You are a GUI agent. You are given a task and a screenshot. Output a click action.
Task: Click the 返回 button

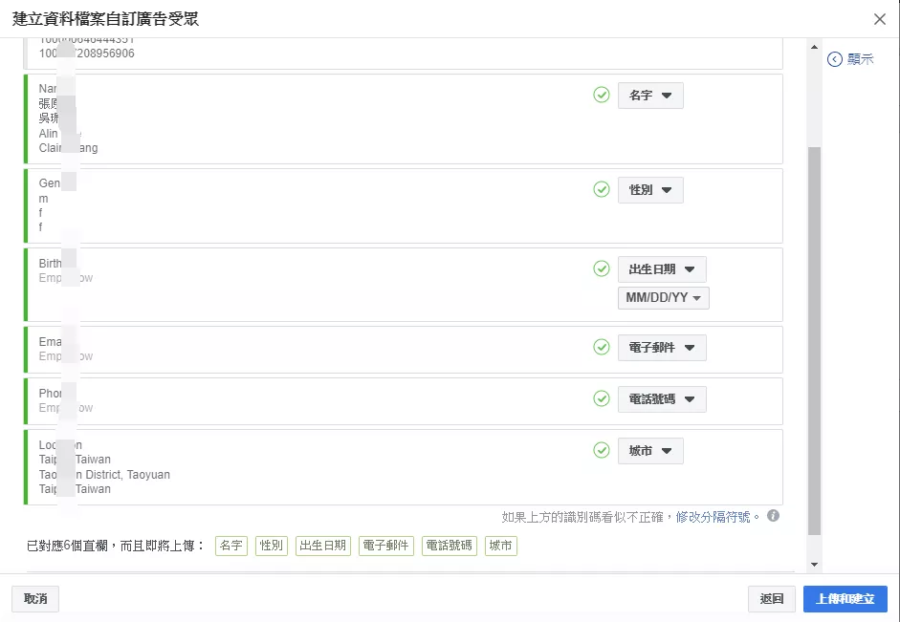pos(772,599)
